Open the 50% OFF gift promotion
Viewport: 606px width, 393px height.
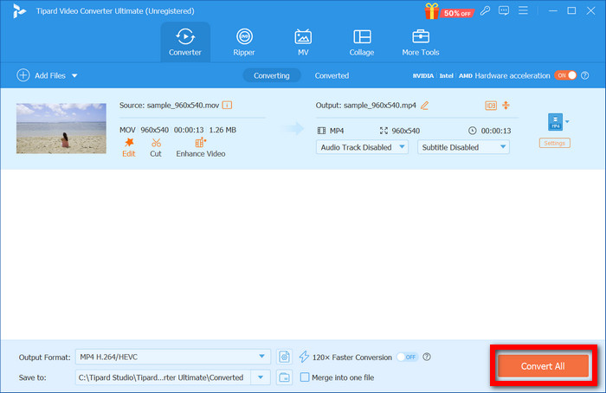tap(448, 11)
